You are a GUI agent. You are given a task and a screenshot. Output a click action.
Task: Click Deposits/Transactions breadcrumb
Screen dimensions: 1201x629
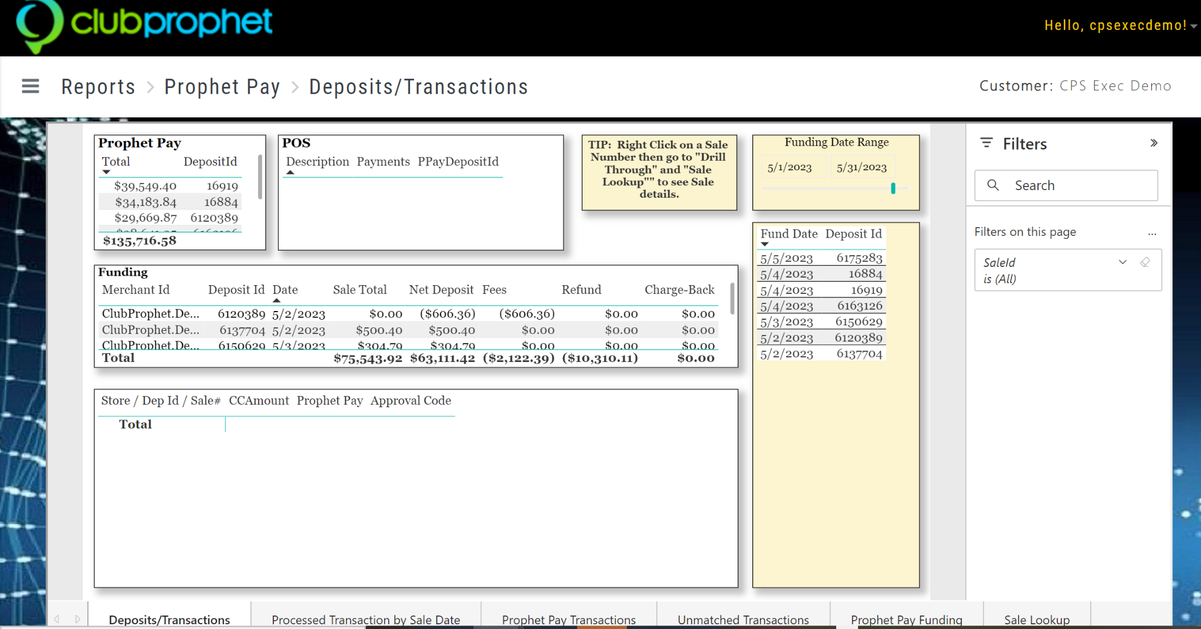[419, 87]
